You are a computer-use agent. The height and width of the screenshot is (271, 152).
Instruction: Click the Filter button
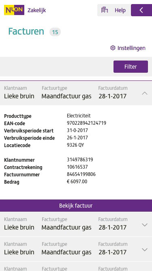point(131,67)
